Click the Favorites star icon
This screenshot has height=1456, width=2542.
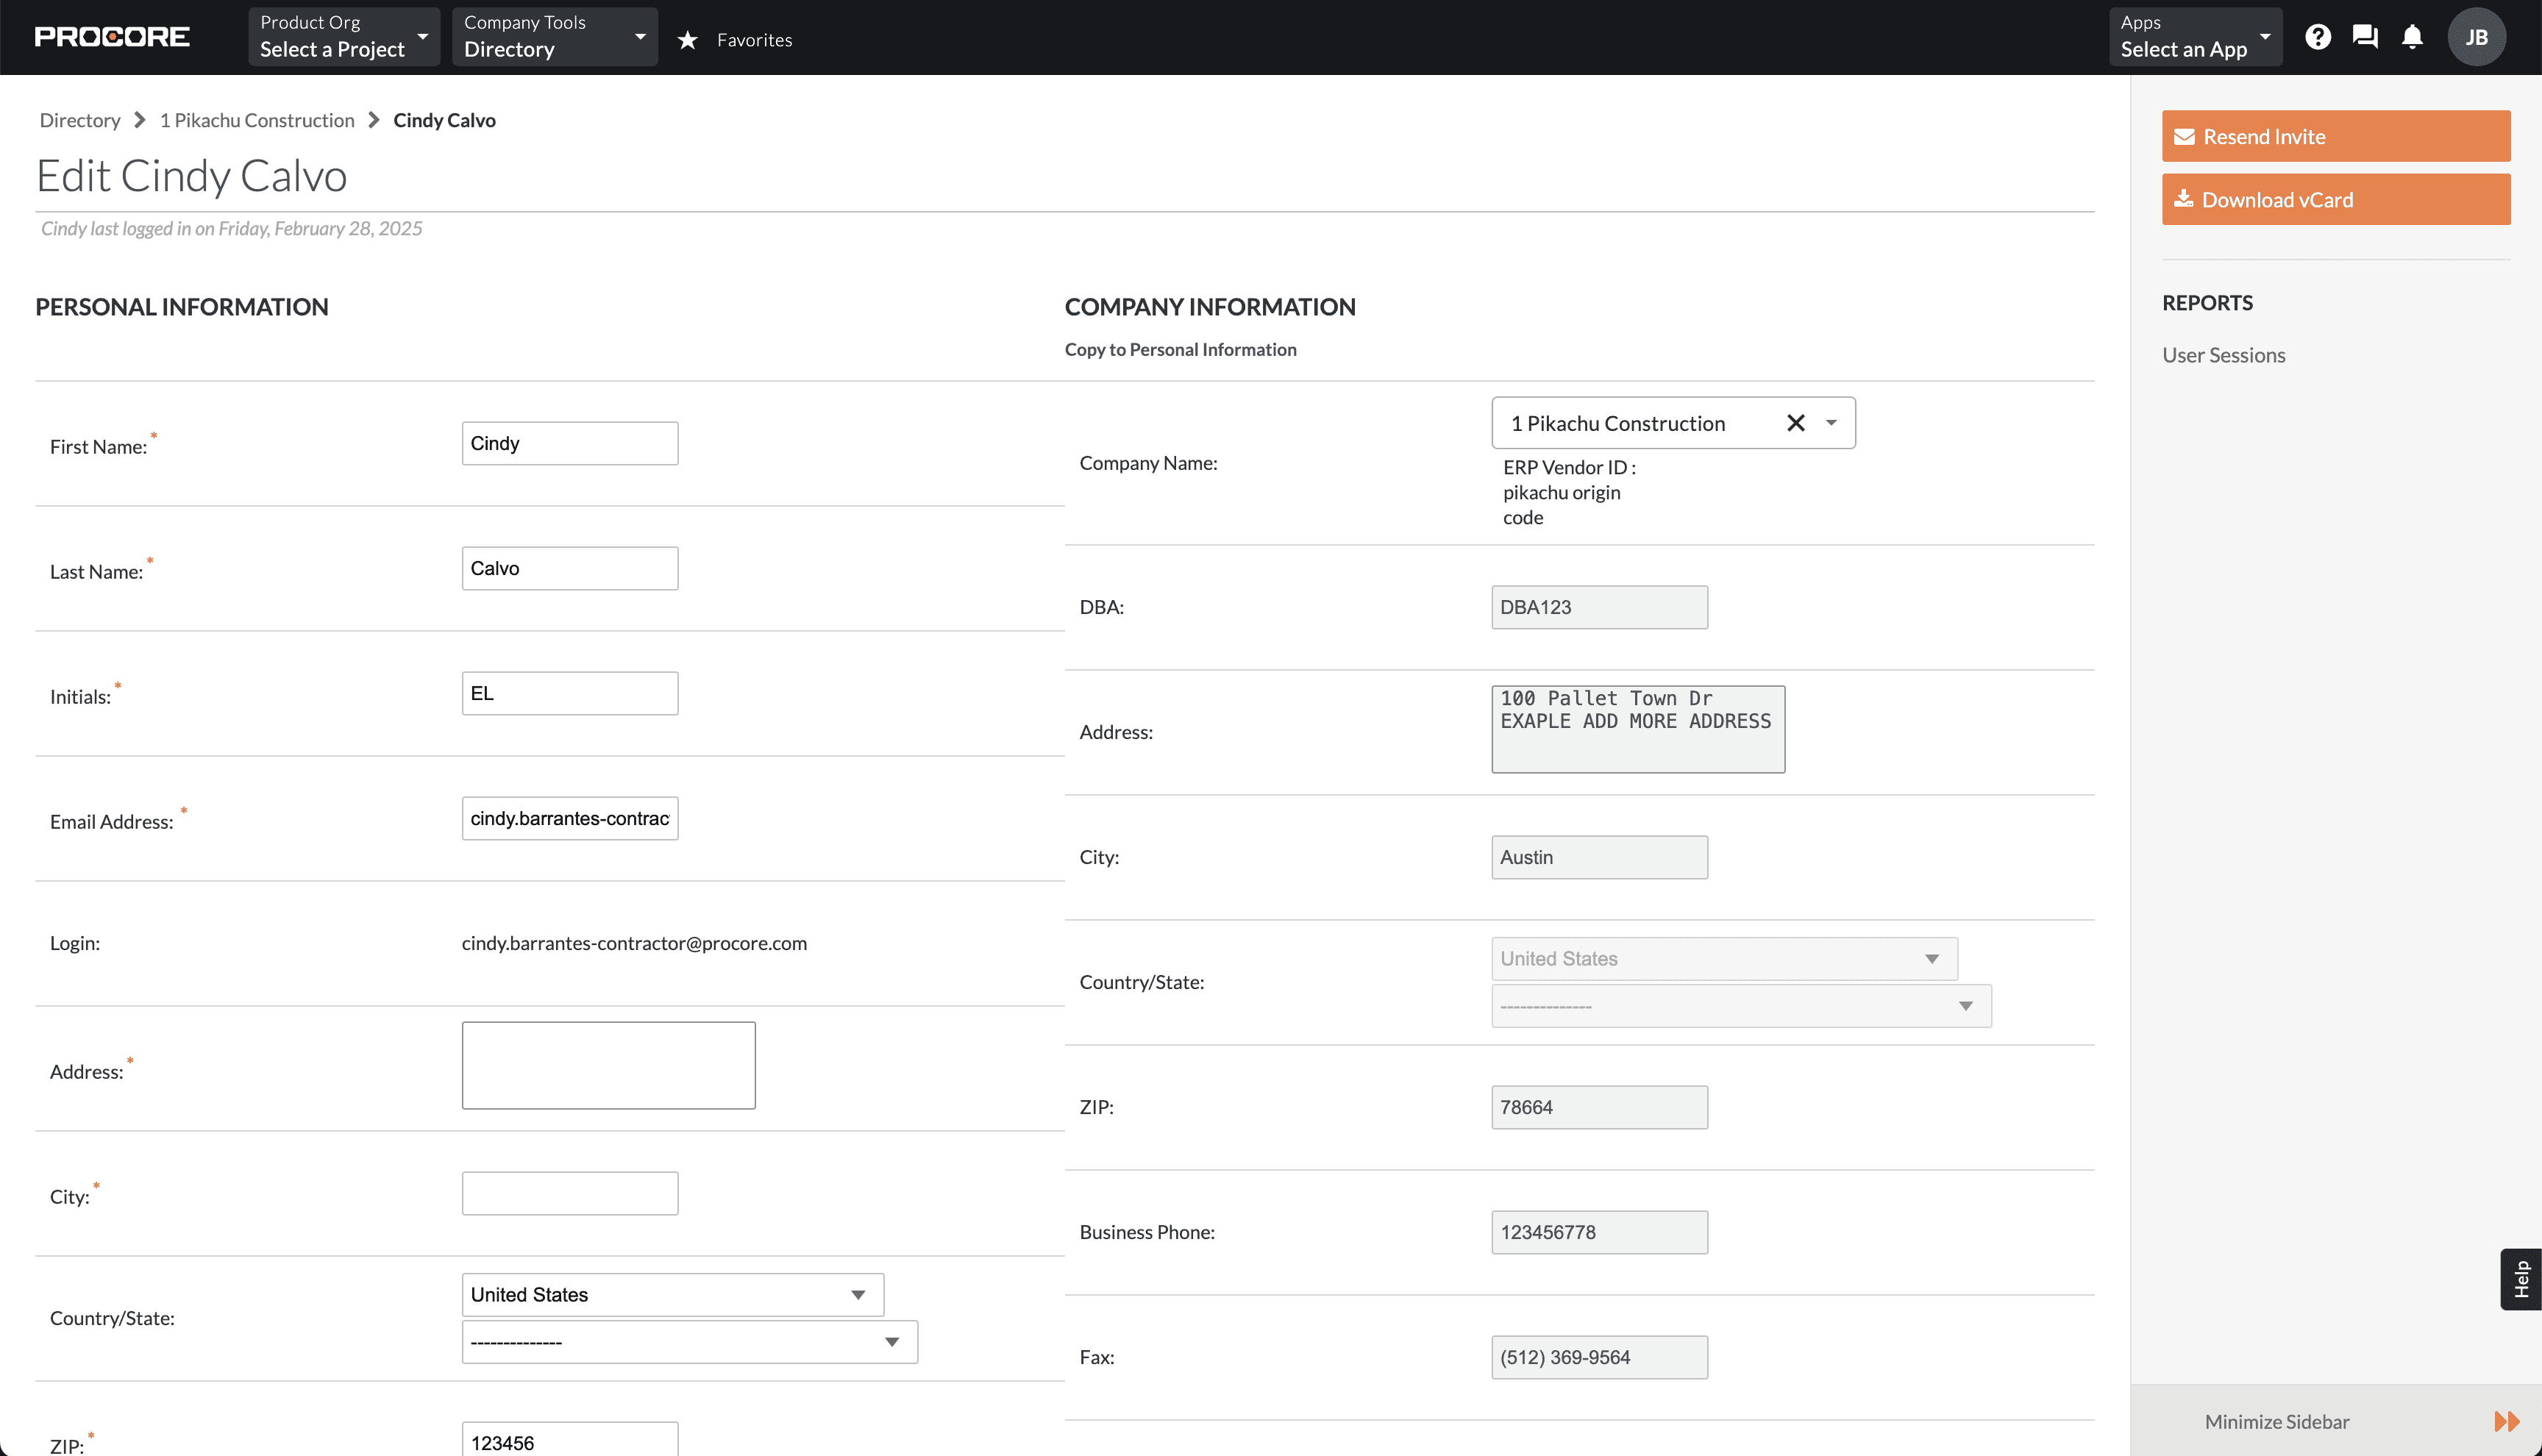pos(687,40)
